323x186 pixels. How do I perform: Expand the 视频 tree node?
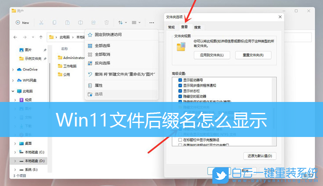pos(15,100)
